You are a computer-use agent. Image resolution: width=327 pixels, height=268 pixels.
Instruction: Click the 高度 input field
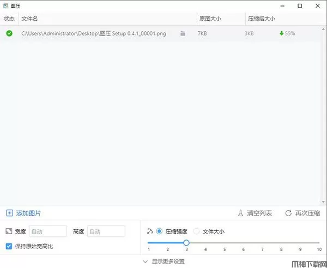[106, 231]
